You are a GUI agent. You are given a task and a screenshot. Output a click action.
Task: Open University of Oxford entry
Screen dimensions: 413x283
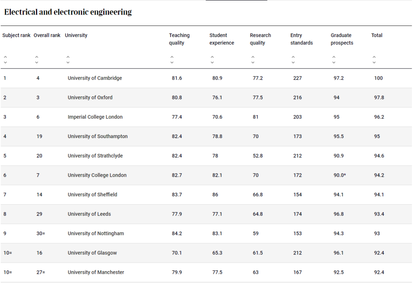90,98
